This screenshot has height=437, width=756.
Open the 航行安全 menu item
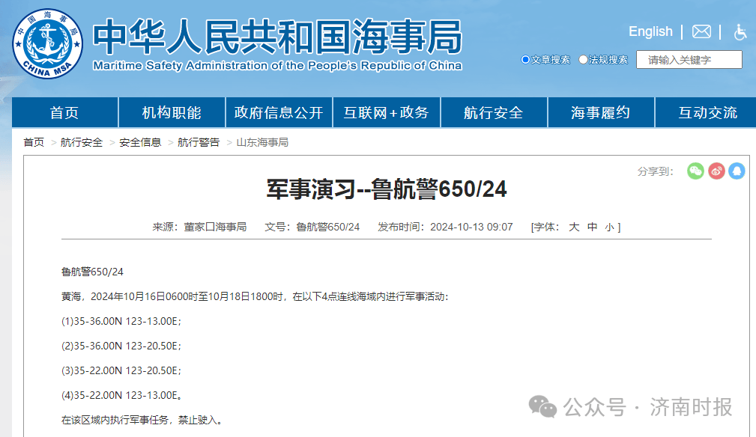[494, 113]
